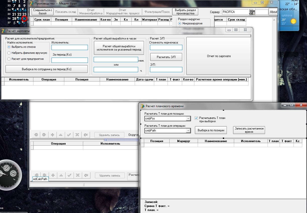Go to first record in upper navigator
Viewport: 307px width, 213px height.
[36, 135]
